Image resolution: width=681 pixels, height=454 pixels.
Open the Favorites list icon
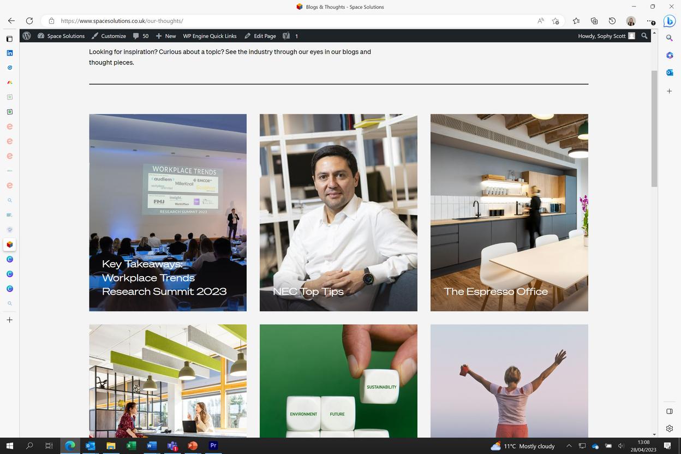click(x=576, y=21)
